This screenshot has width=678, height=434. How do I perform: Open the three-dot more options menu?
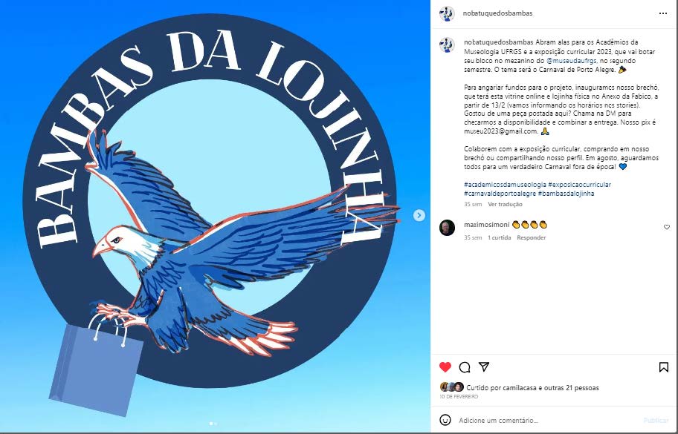tap(663, 13)
